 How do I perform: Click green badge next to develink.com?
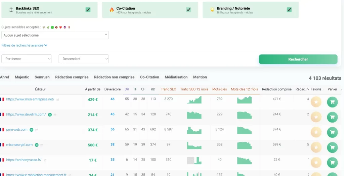(x=50, y=115)
